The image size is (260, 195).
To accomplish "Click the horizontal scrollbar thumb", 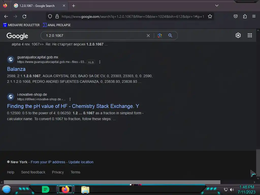I will click(x=112, y=182).
